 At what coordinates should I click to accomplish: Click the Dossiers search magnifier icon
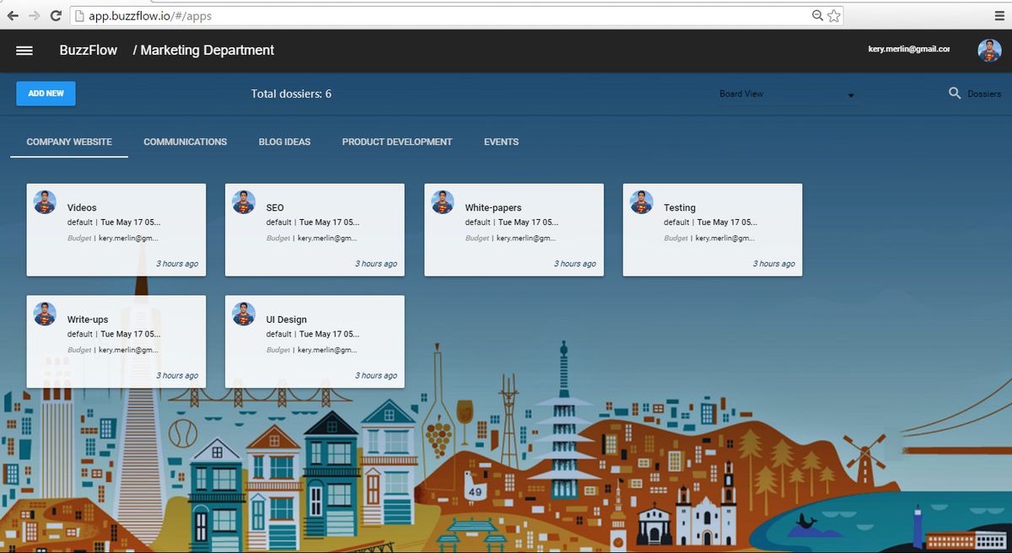pos(955,94)
